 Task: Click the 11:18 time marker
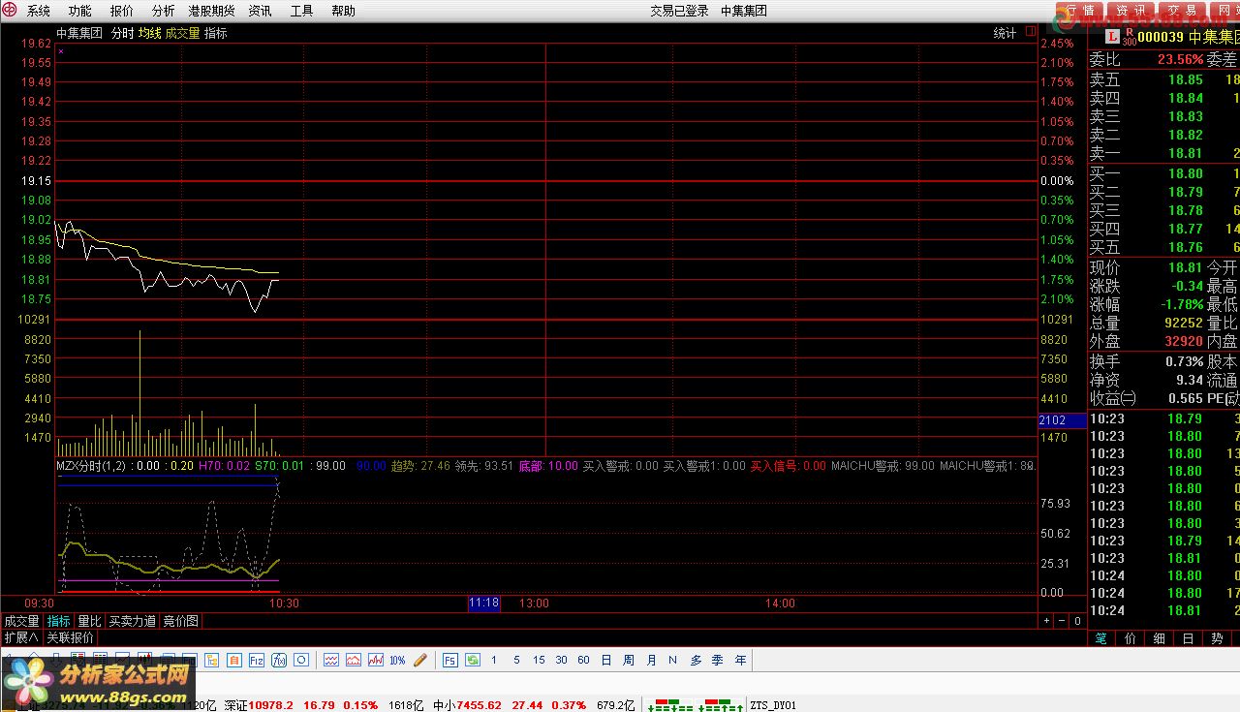(483, 604)
